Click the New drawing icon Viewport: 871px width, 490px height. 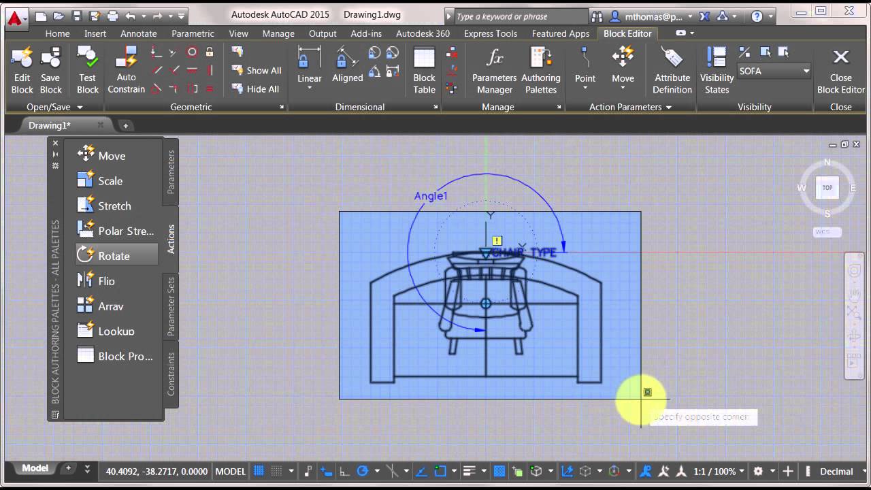[x=42, y=16]
